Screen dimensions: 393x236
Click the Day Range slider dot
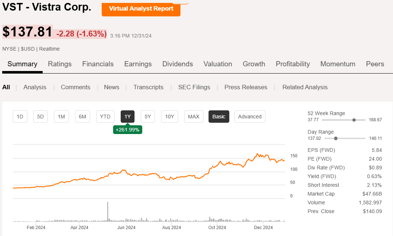[x=336, y=138]
